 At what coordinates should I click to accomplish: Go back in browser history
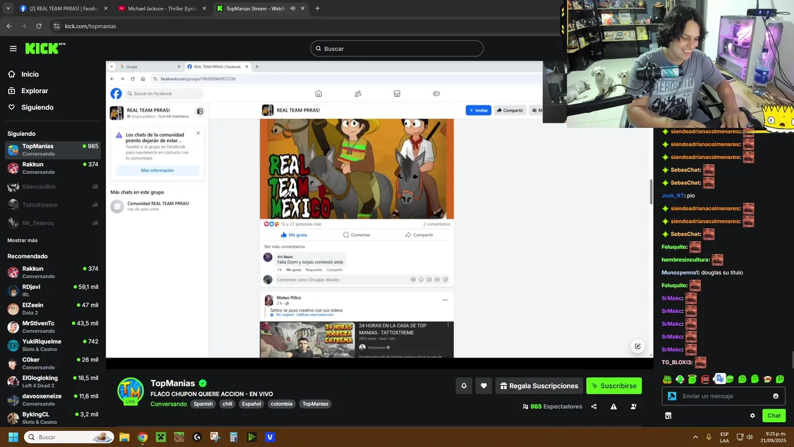click(x=9, y=26)
